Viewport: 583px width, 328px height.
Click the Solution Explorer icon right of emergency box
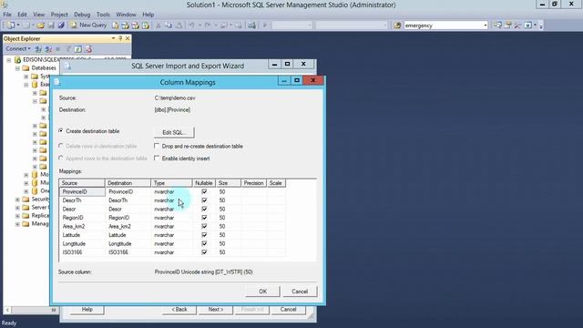point(497,26)
